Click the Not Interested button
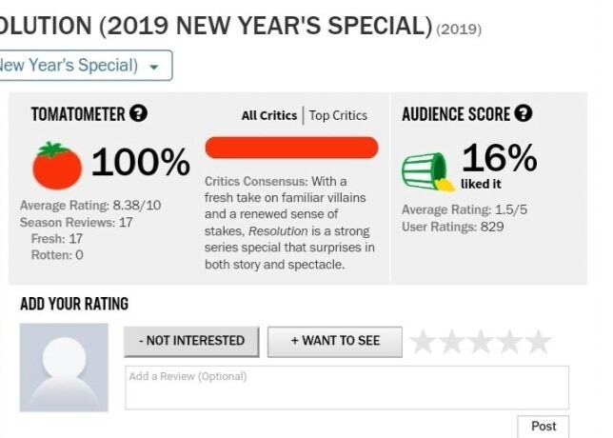613x438 pixels. pyautogui.click(x=191, y=342)
